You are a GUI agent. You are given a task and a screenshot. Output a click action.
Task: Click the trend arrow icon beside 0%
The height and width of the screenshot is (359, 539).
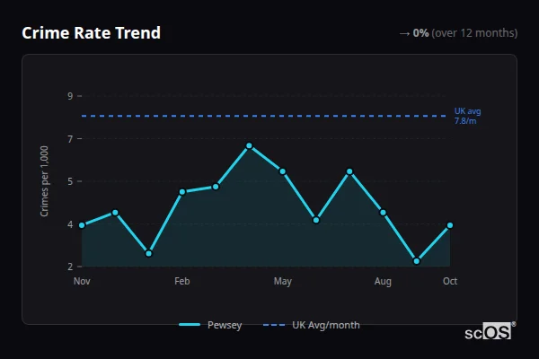tap(404, 34)
